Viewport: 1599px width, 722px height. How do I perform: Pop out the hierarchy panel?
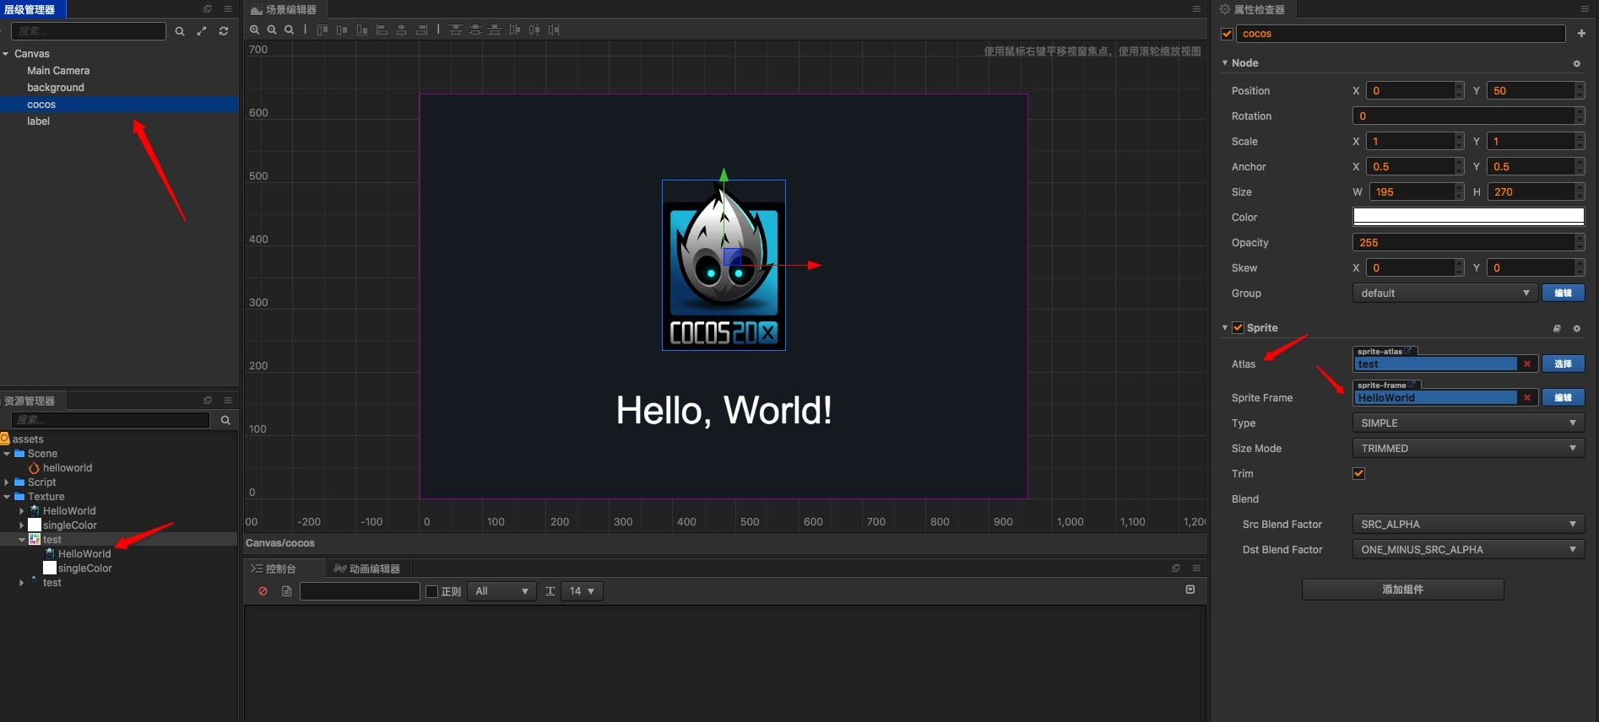pos(208,9)
